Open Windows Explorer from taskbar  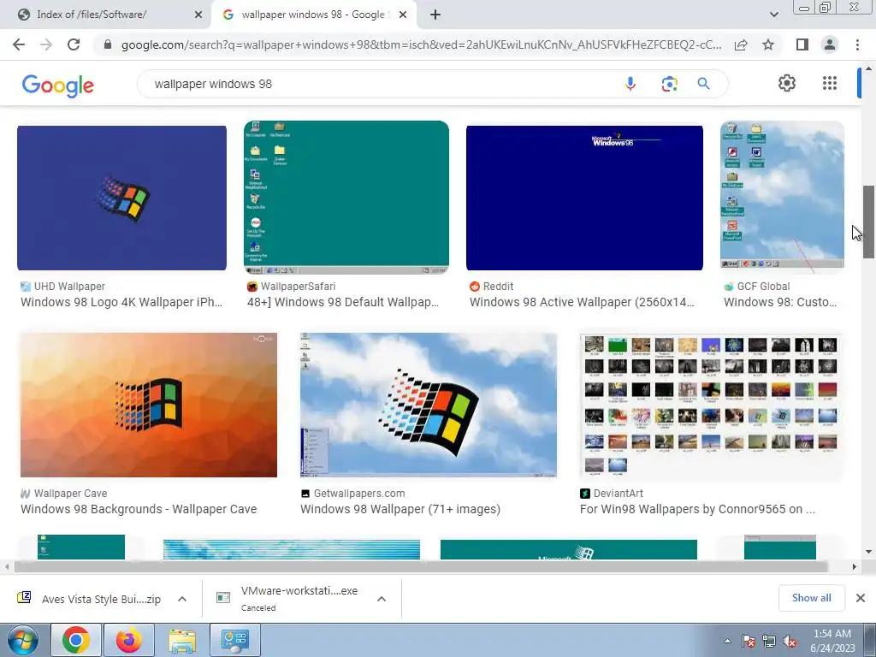[x=182, y=640]
